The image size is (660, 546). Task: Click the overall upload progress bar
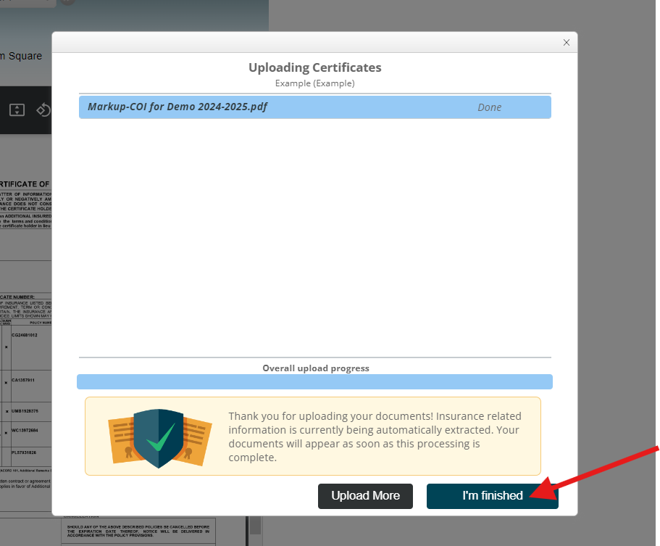tap(314, 381)
